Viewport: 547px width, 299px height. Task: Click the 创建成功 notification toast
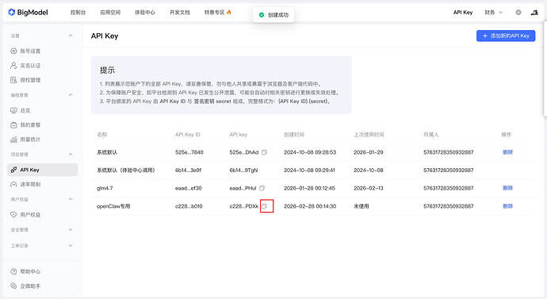click(273, 15)
